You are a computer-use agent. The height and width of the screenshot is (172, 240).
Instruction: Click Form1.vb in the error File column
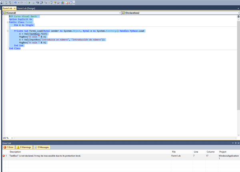[x=176, y=156]
